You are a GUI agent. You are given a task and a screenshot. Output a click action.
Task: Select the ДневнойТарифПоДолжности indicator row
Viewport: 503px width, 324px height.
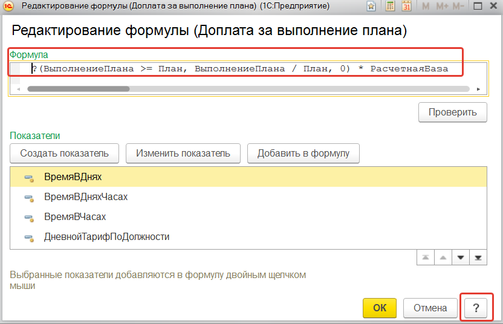pyautogui.click(x=248, y=237)
